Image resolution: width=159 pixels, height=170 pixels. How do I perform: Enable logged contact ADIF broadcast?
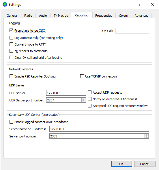(x=12, y=122)
